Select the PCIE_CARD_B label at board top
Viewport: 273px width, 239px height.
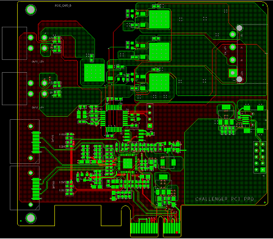click(63, 6)
